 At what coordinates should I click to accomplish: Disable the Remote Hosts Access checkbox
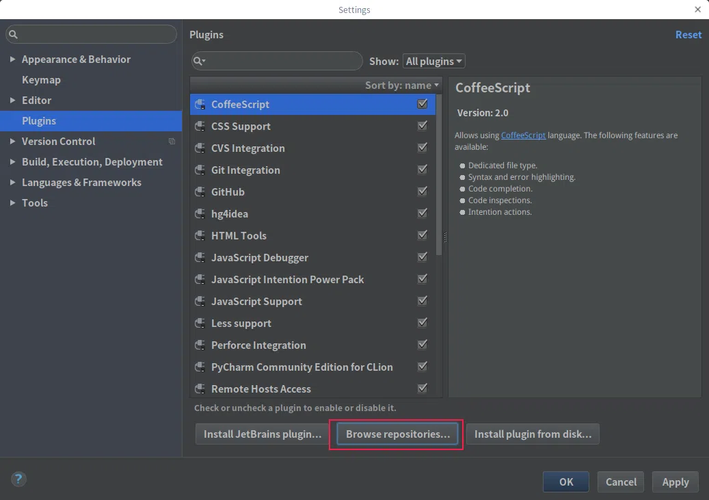click(423, 389)
